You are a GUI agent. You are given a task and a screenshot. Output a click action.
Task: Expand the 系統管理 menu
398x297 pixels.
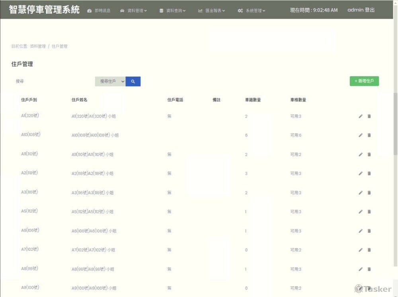(252, 11)
